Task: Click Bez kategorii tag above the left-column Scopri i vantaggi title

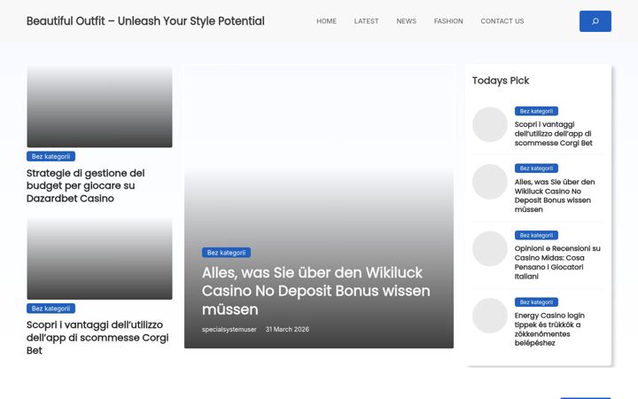Action: tap(51, 309)
